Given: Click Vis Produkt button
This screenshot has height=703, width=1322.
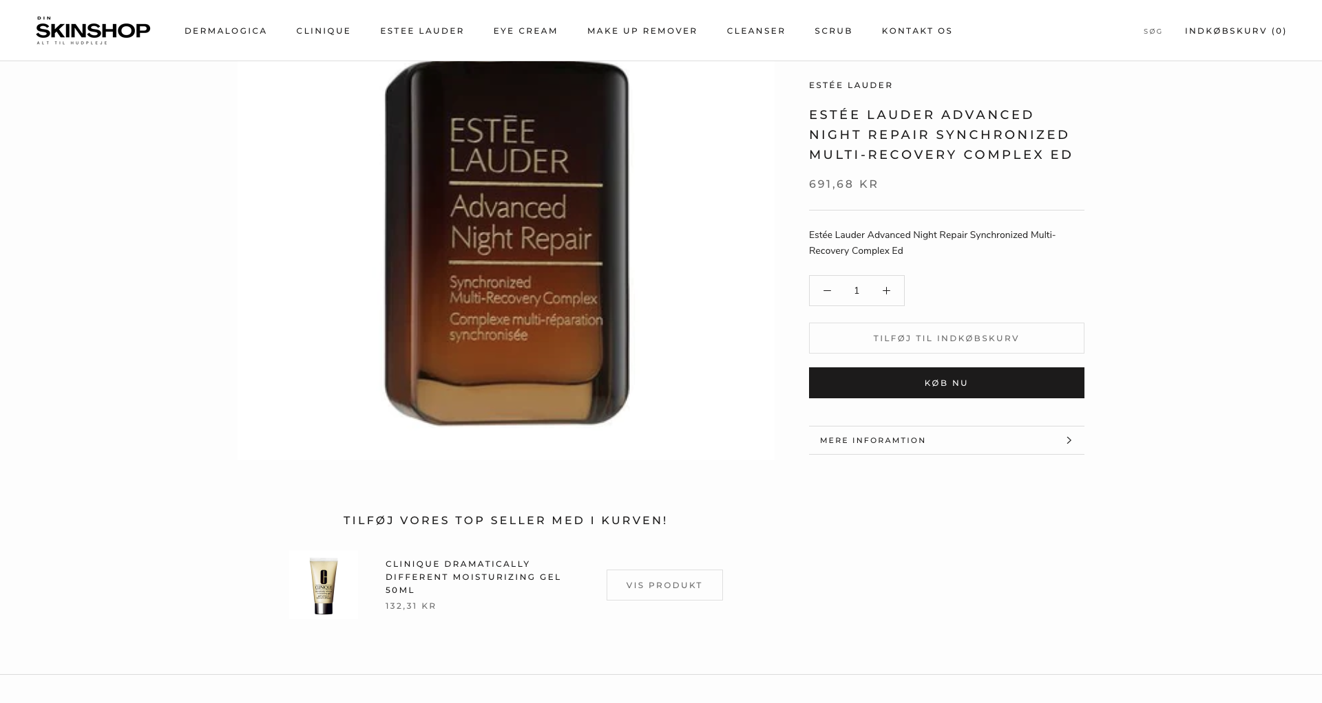Looking at the screenshot, I should (x=664, y=585).
